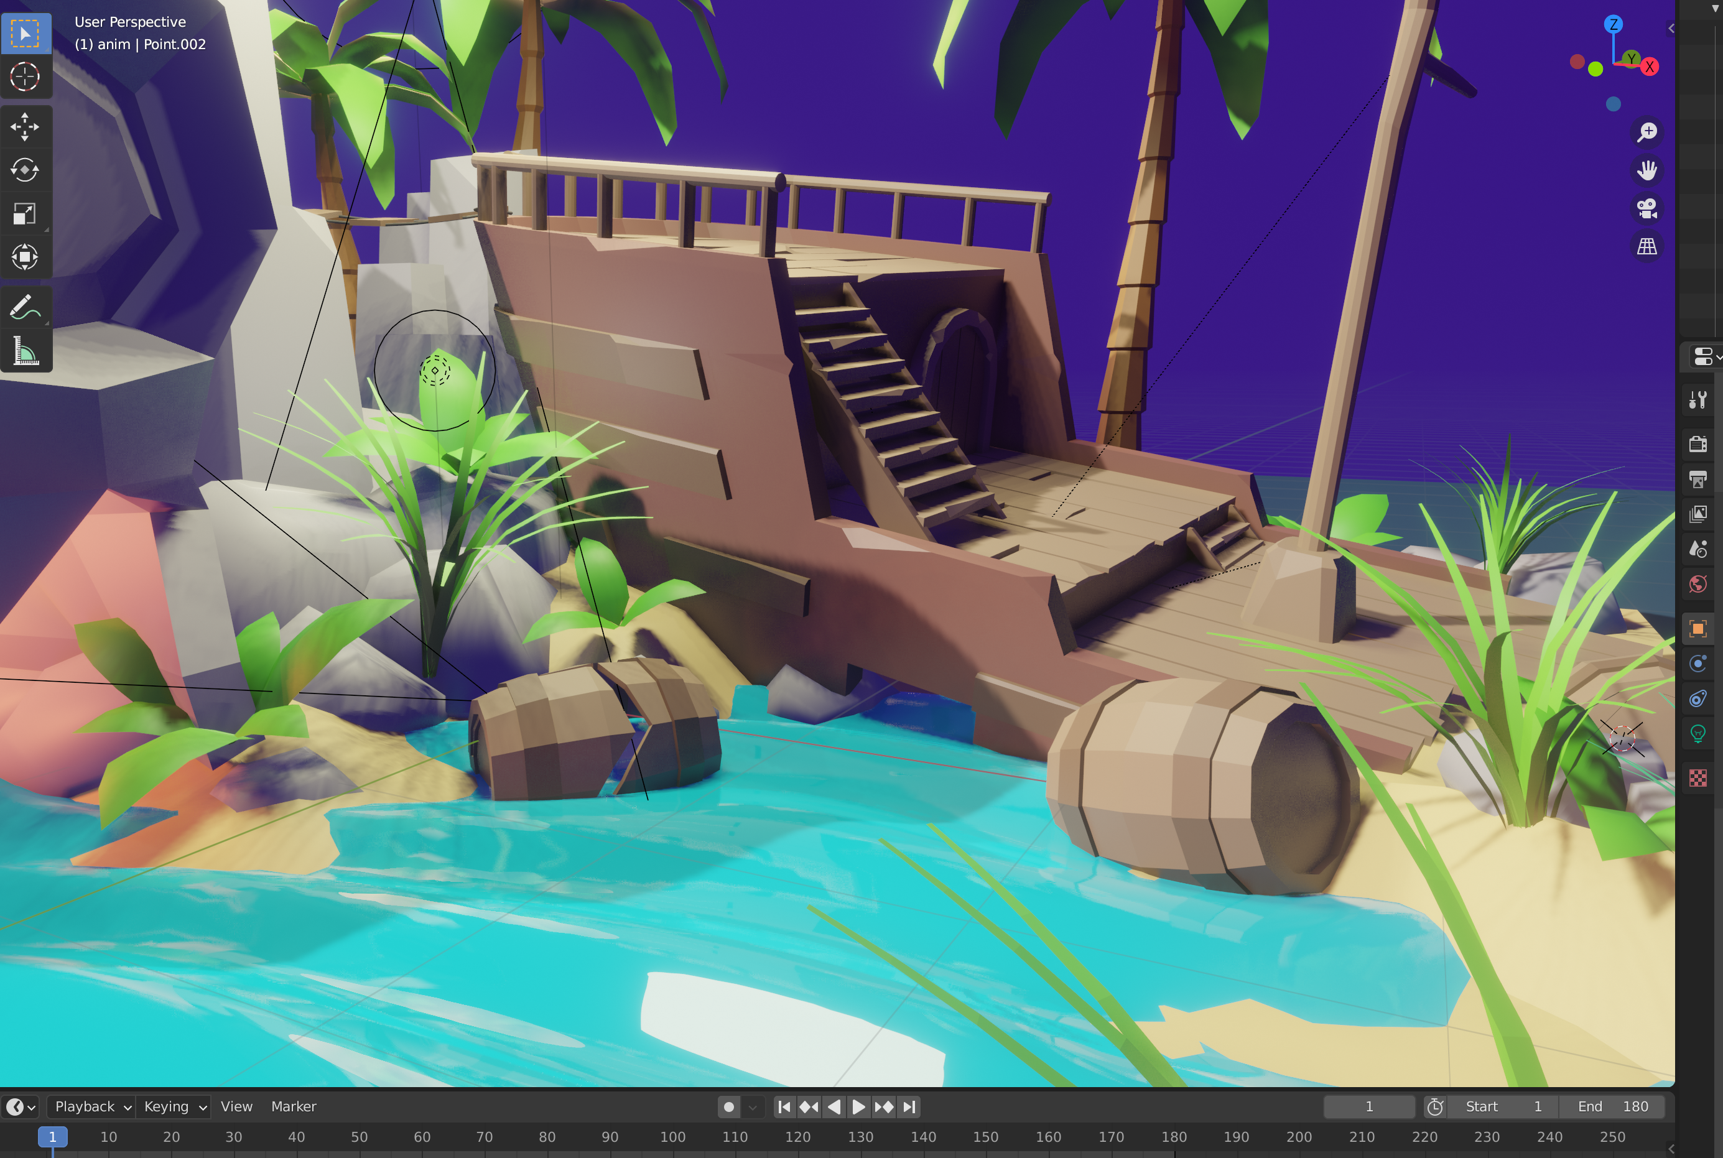Expand the timeline side region arrow
This screenshot has height=1158, width=1723.
(1671, 1149)
